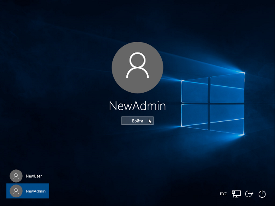Show shutdown and restart options
Screen dimensions: 275x206
[x=262, y=194]
